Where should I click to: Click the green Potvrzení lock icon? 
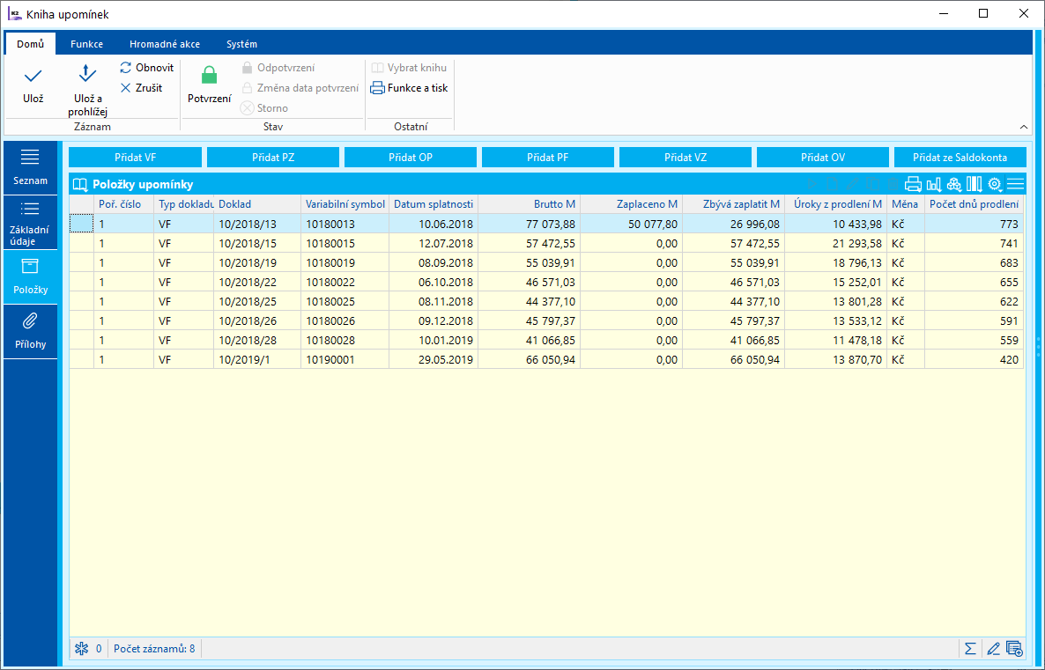click(209, 76)
